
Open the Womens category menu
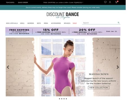pyautogui.click(x=30, y=23)
